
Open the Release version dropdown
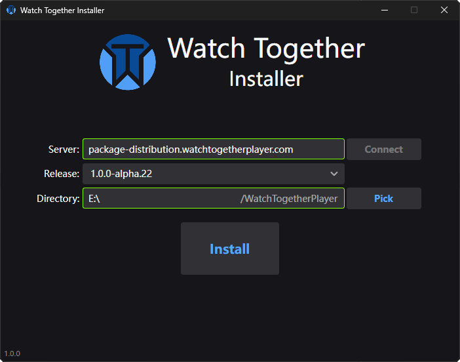pos(213,174)
